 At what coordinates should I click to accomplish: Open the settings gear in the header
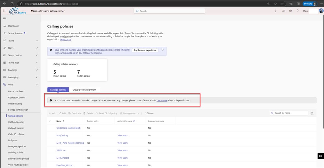pos(290,11)
